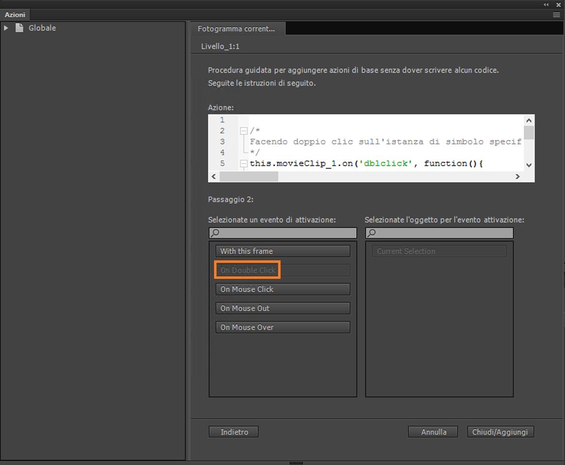
Task: Click code editor scroll right arrow
Action: click(517, 176)
